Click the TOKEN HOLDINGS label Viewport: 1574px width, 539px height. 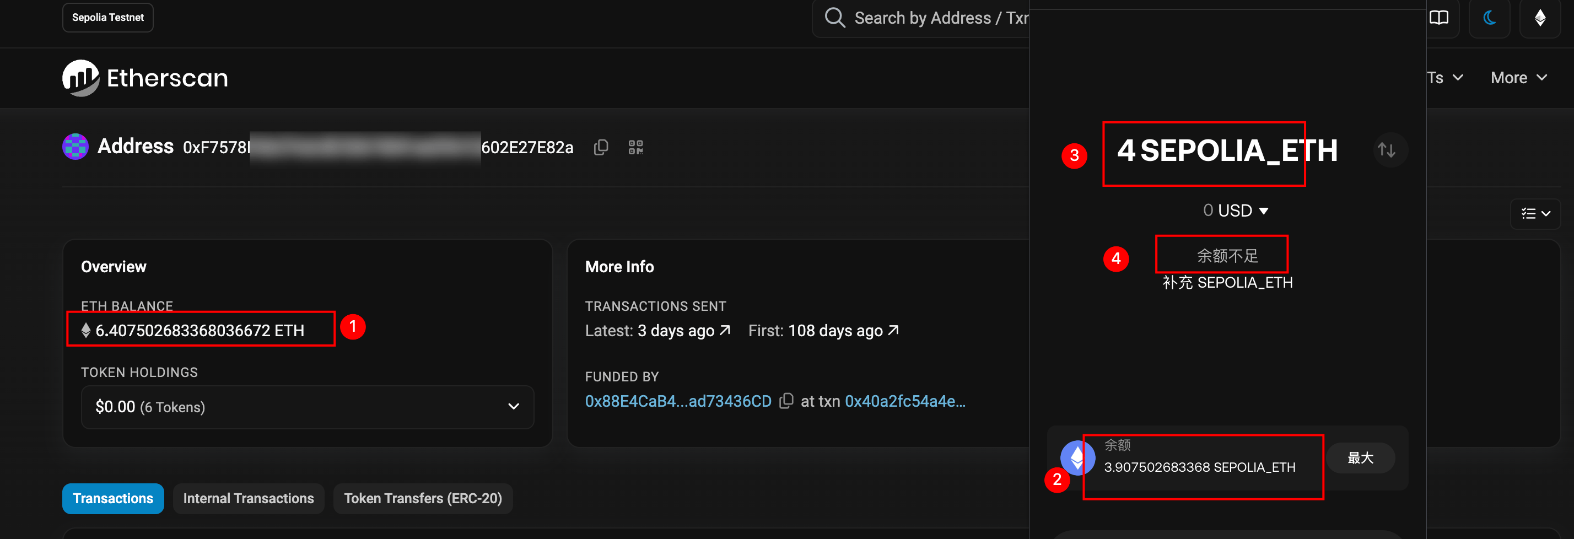(x=139, y=373)
